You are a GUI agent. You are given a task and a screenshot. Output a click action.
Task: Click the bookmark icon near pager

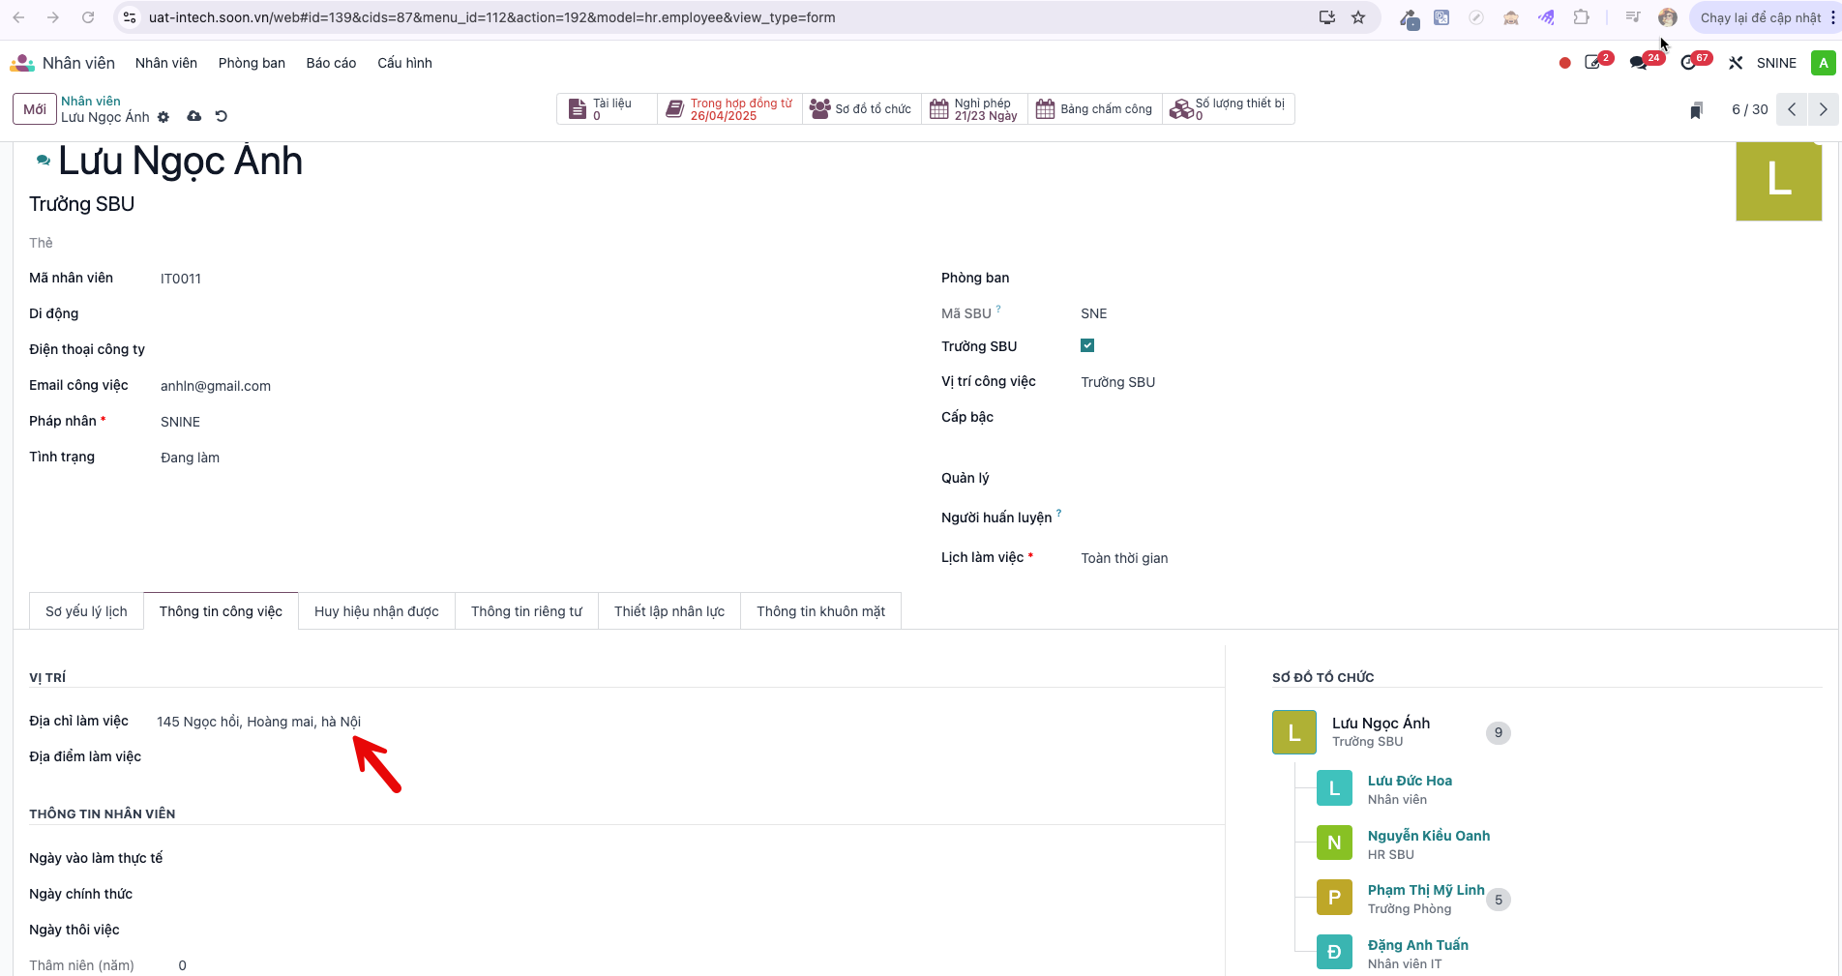coord(1696,110)
